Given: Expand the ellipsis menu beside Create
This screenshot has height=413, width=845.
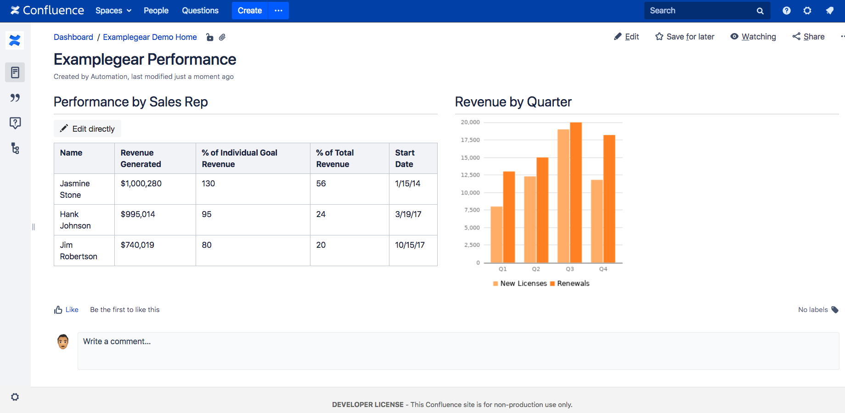Looking at the screenshot, I should tap(278, 11).
